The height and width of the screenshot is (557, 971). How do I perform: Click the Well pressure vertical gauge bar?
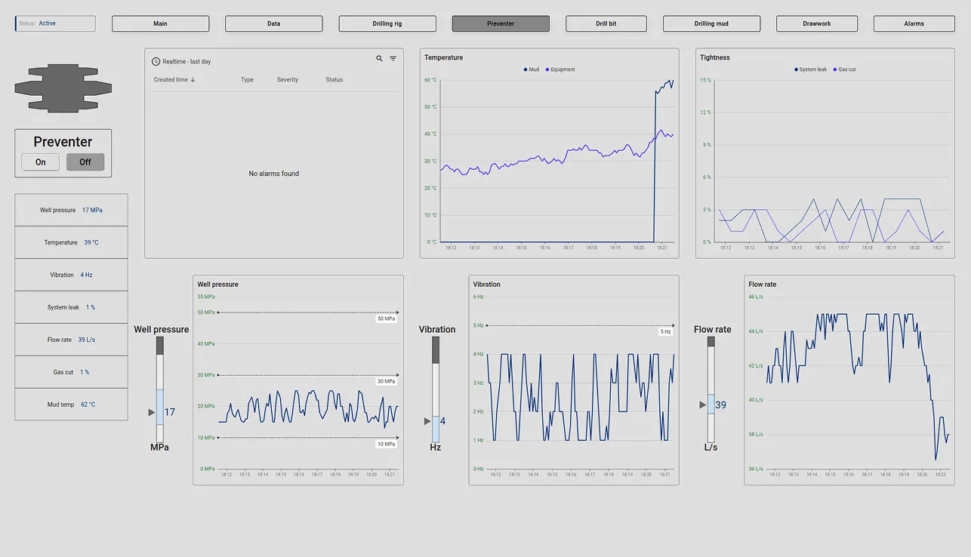point(159,389)
